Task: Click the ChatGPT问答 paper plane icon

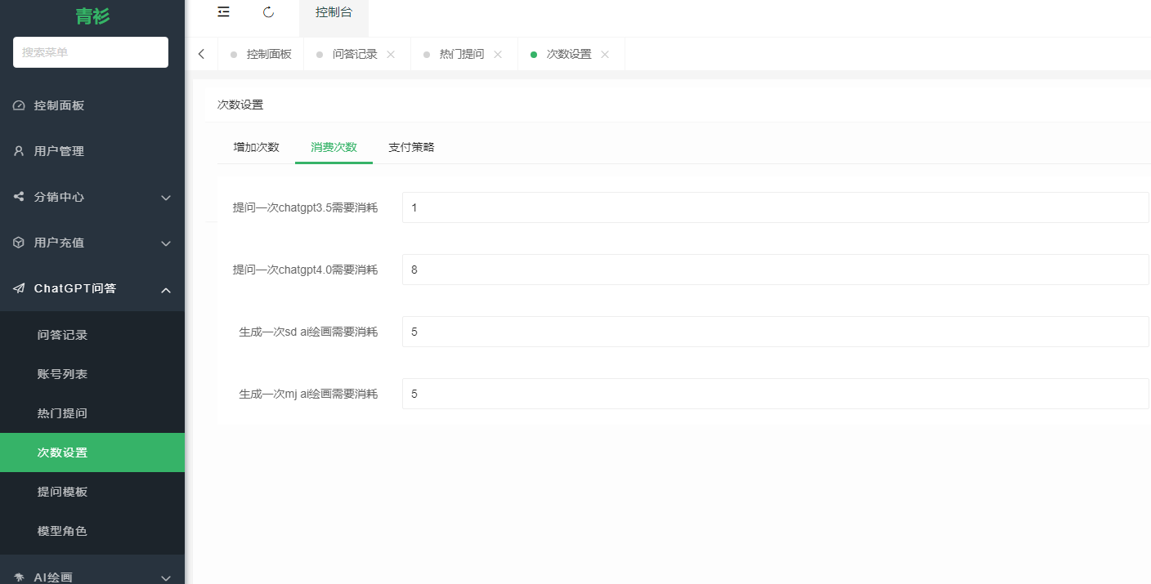Action: coord(19,288)
